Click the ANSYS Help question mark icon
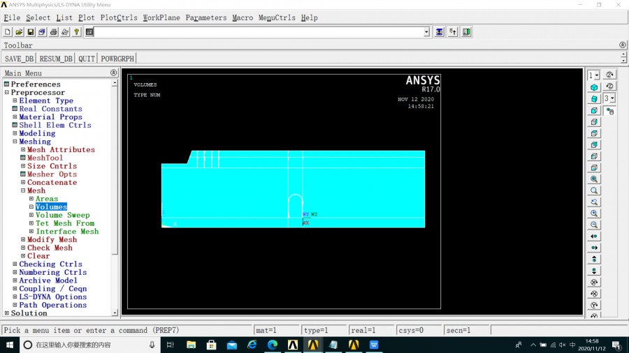This screenshot has width=629, height=353. click(76, 32)
